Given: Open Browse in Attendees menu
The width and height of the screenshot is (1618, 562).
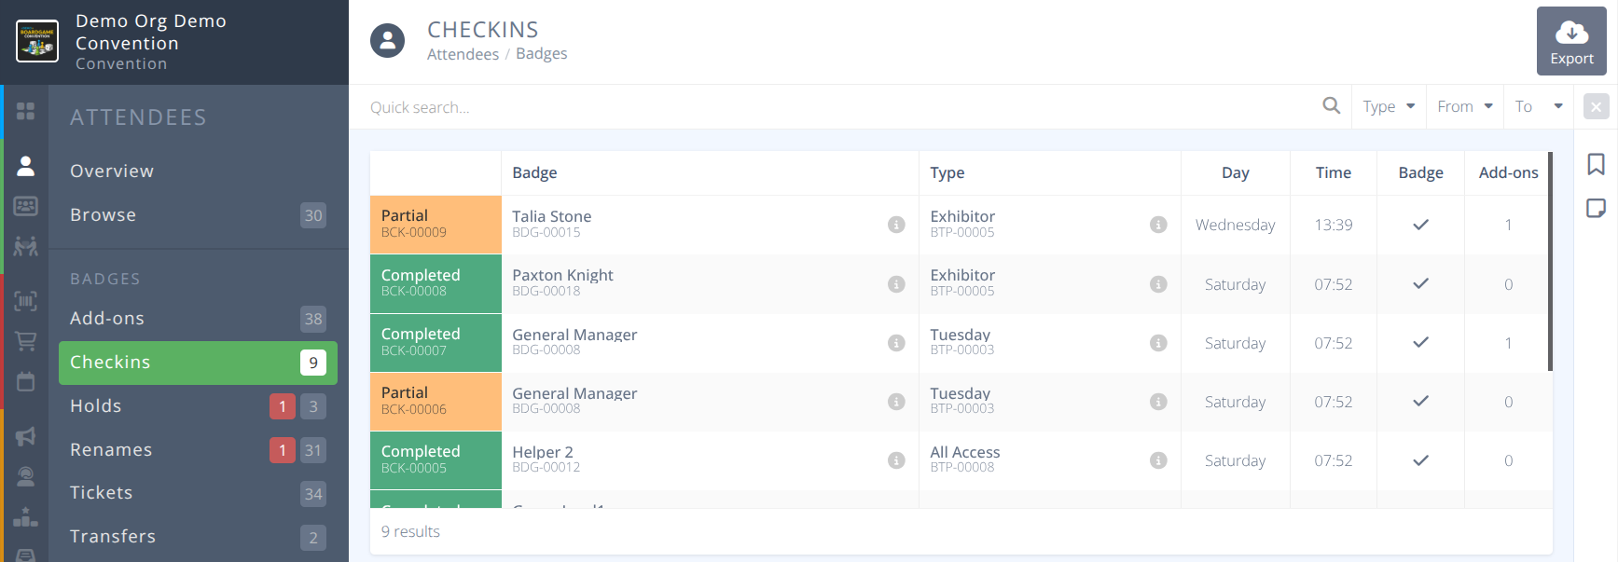Looking at the screenshot, I should click(198, 215).
